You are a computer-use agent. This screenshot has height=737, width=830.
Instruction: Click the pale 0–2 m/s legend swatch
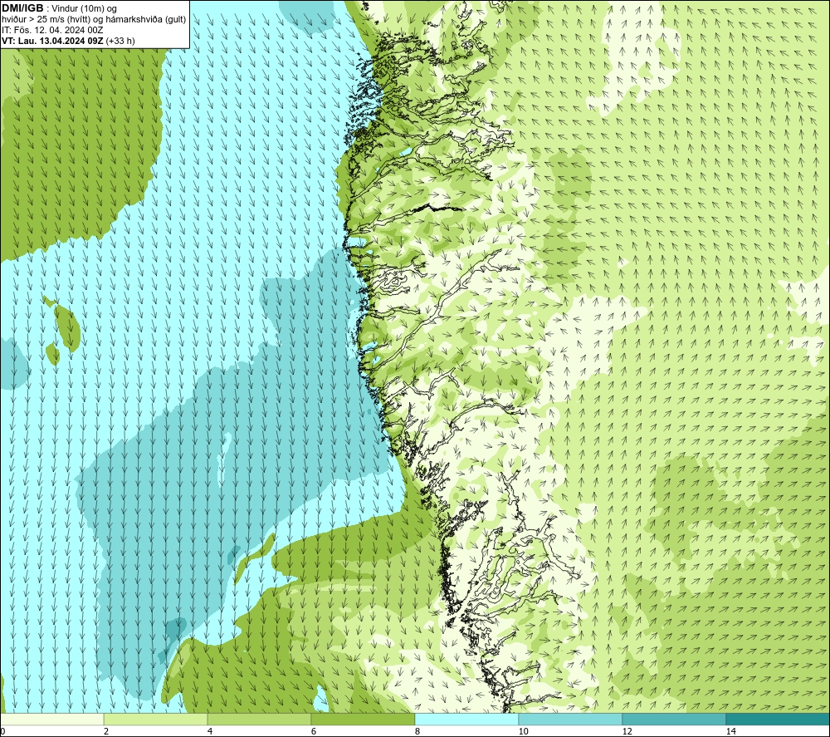pos(52,720)
